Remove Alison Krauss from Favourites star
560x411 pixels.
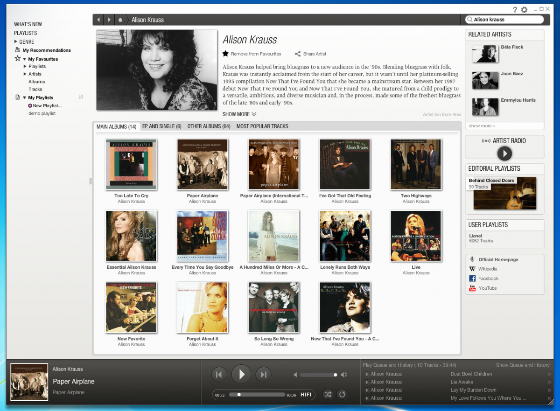point(225,54)
